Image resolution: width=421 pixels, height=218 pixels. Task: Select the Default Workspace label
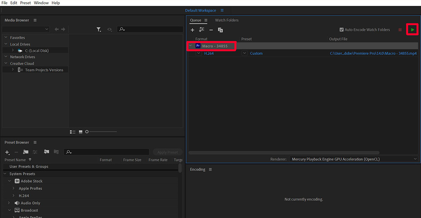[200, 10]
